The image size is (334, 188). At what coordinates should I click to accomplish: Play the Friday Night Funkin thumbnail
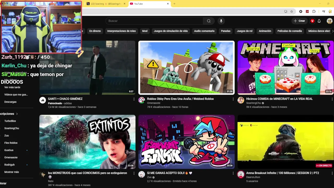(186, 142)
